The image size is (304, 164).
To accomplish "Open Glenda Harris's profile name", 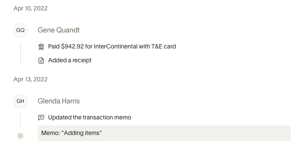I will (x=59, y=101).
